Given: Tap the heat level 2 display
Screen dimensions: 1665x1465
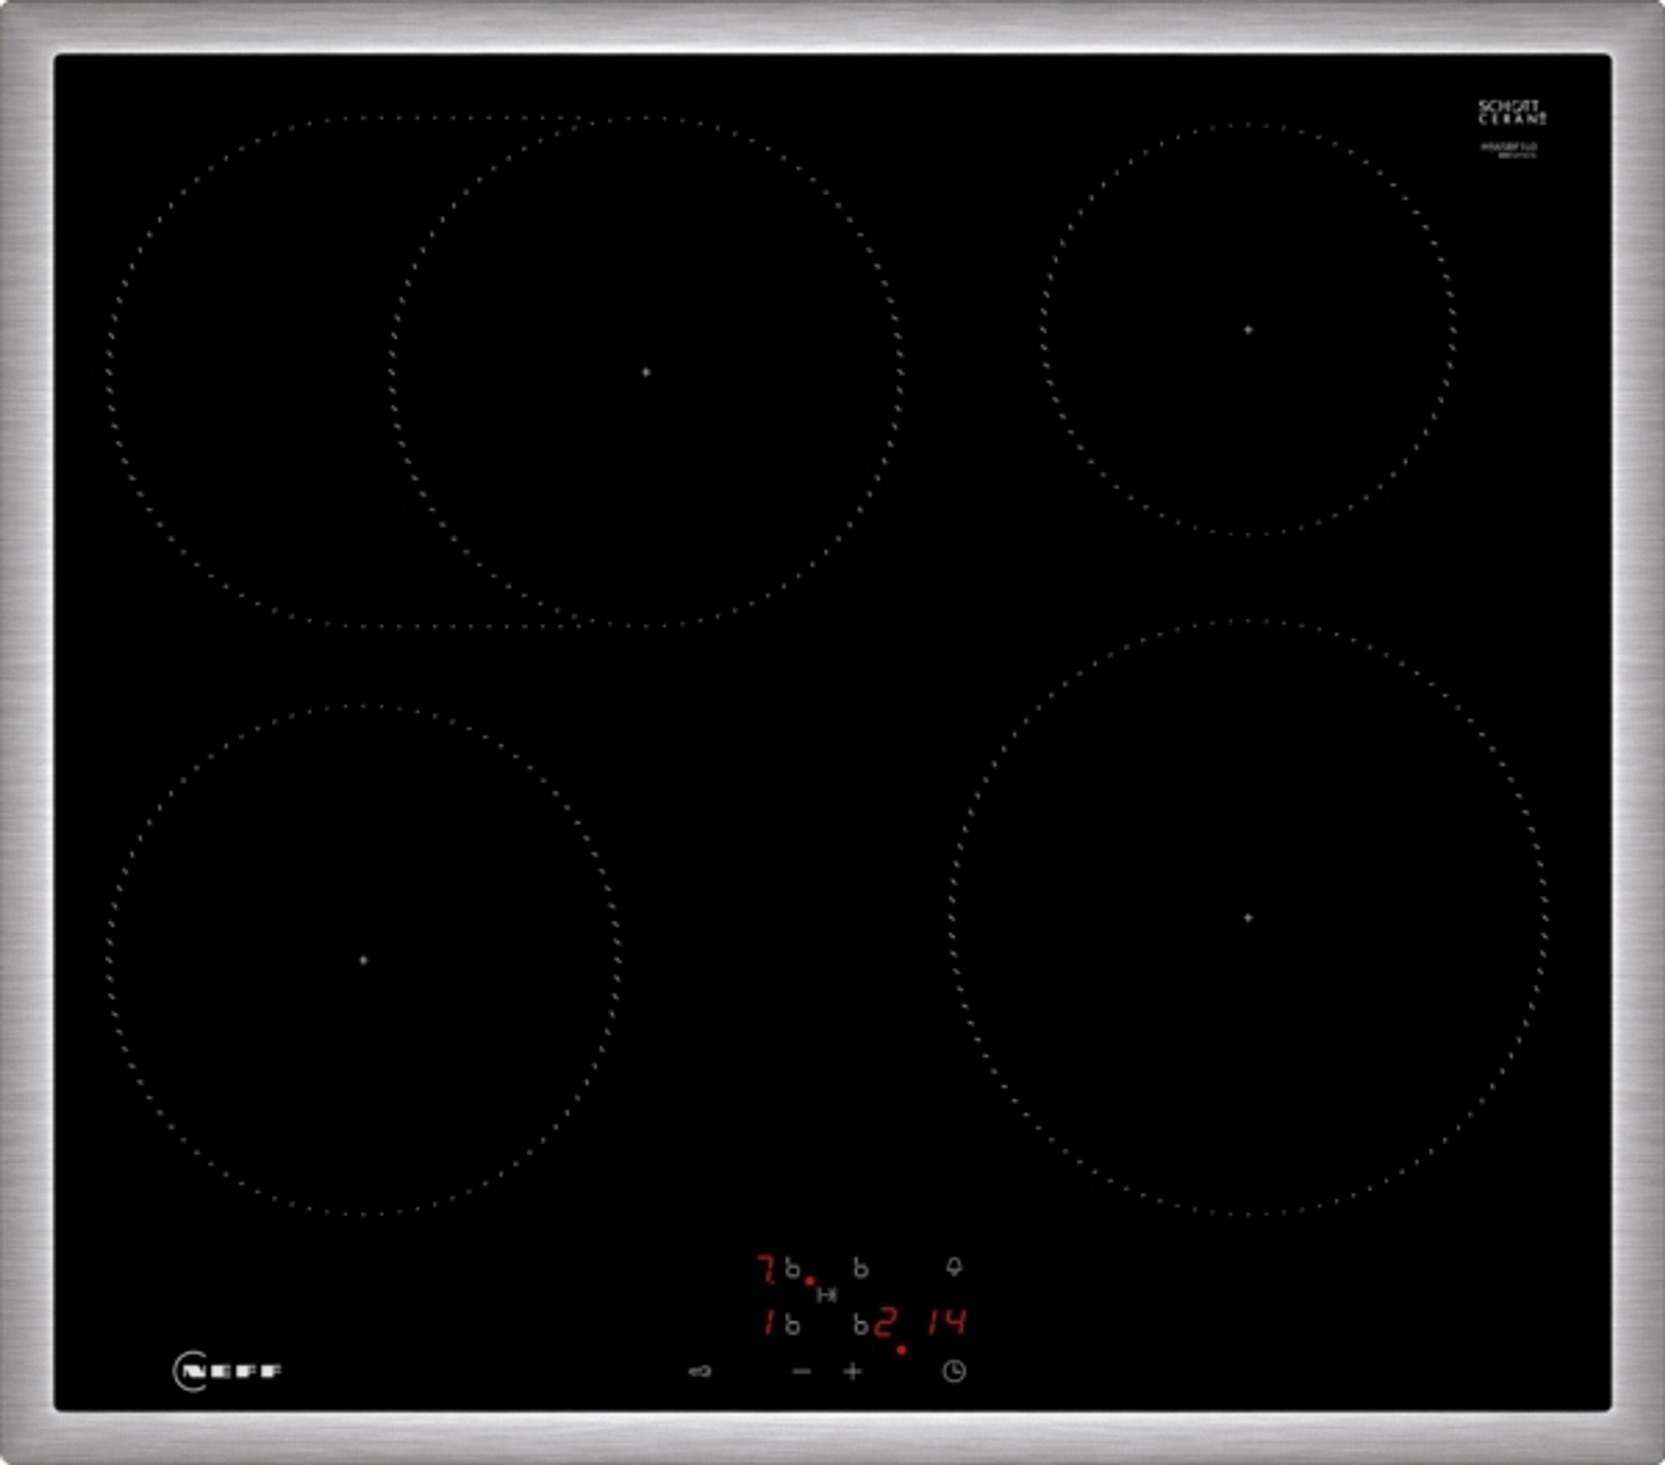Looking at the screenshot, I should pos(885,1322).
